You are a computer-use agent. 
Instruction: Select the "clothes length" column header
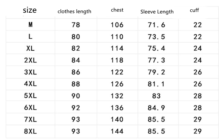coord(74,11)
